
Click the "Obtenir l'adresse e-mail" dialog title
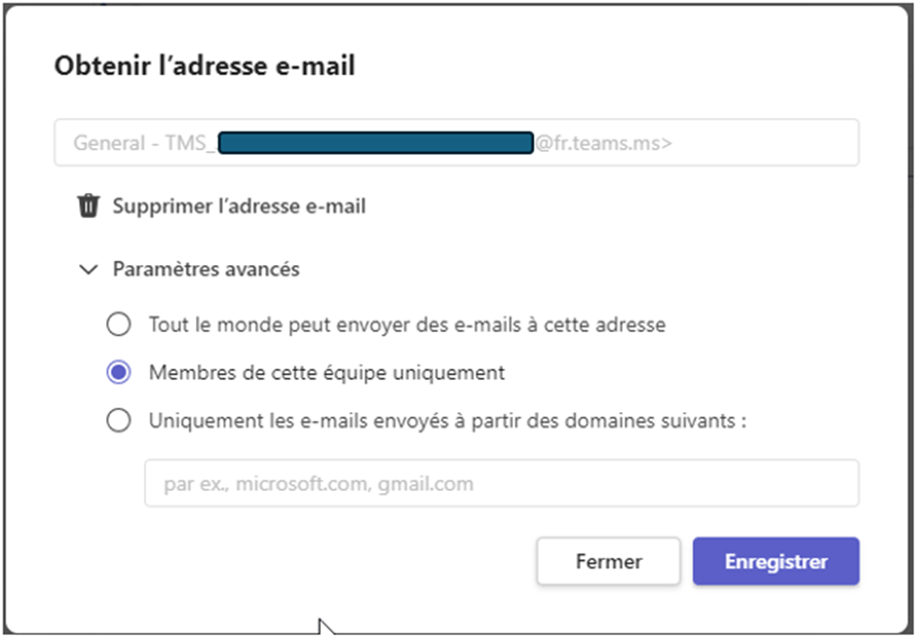point(205,66)
